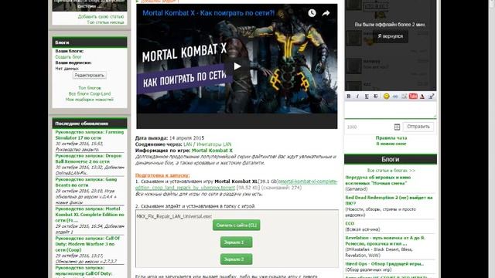Insert an image via chat toolbar icon
The image size is (495, 278).
[404, 96]
